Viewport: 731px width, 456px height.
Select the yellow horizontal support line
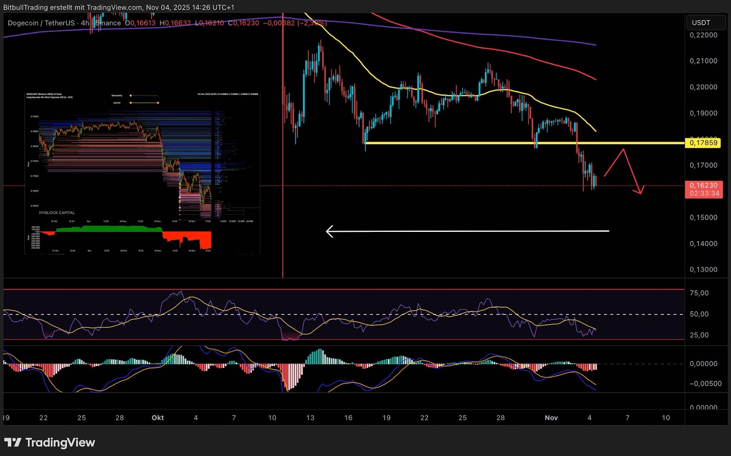click(x=457, y=143)
